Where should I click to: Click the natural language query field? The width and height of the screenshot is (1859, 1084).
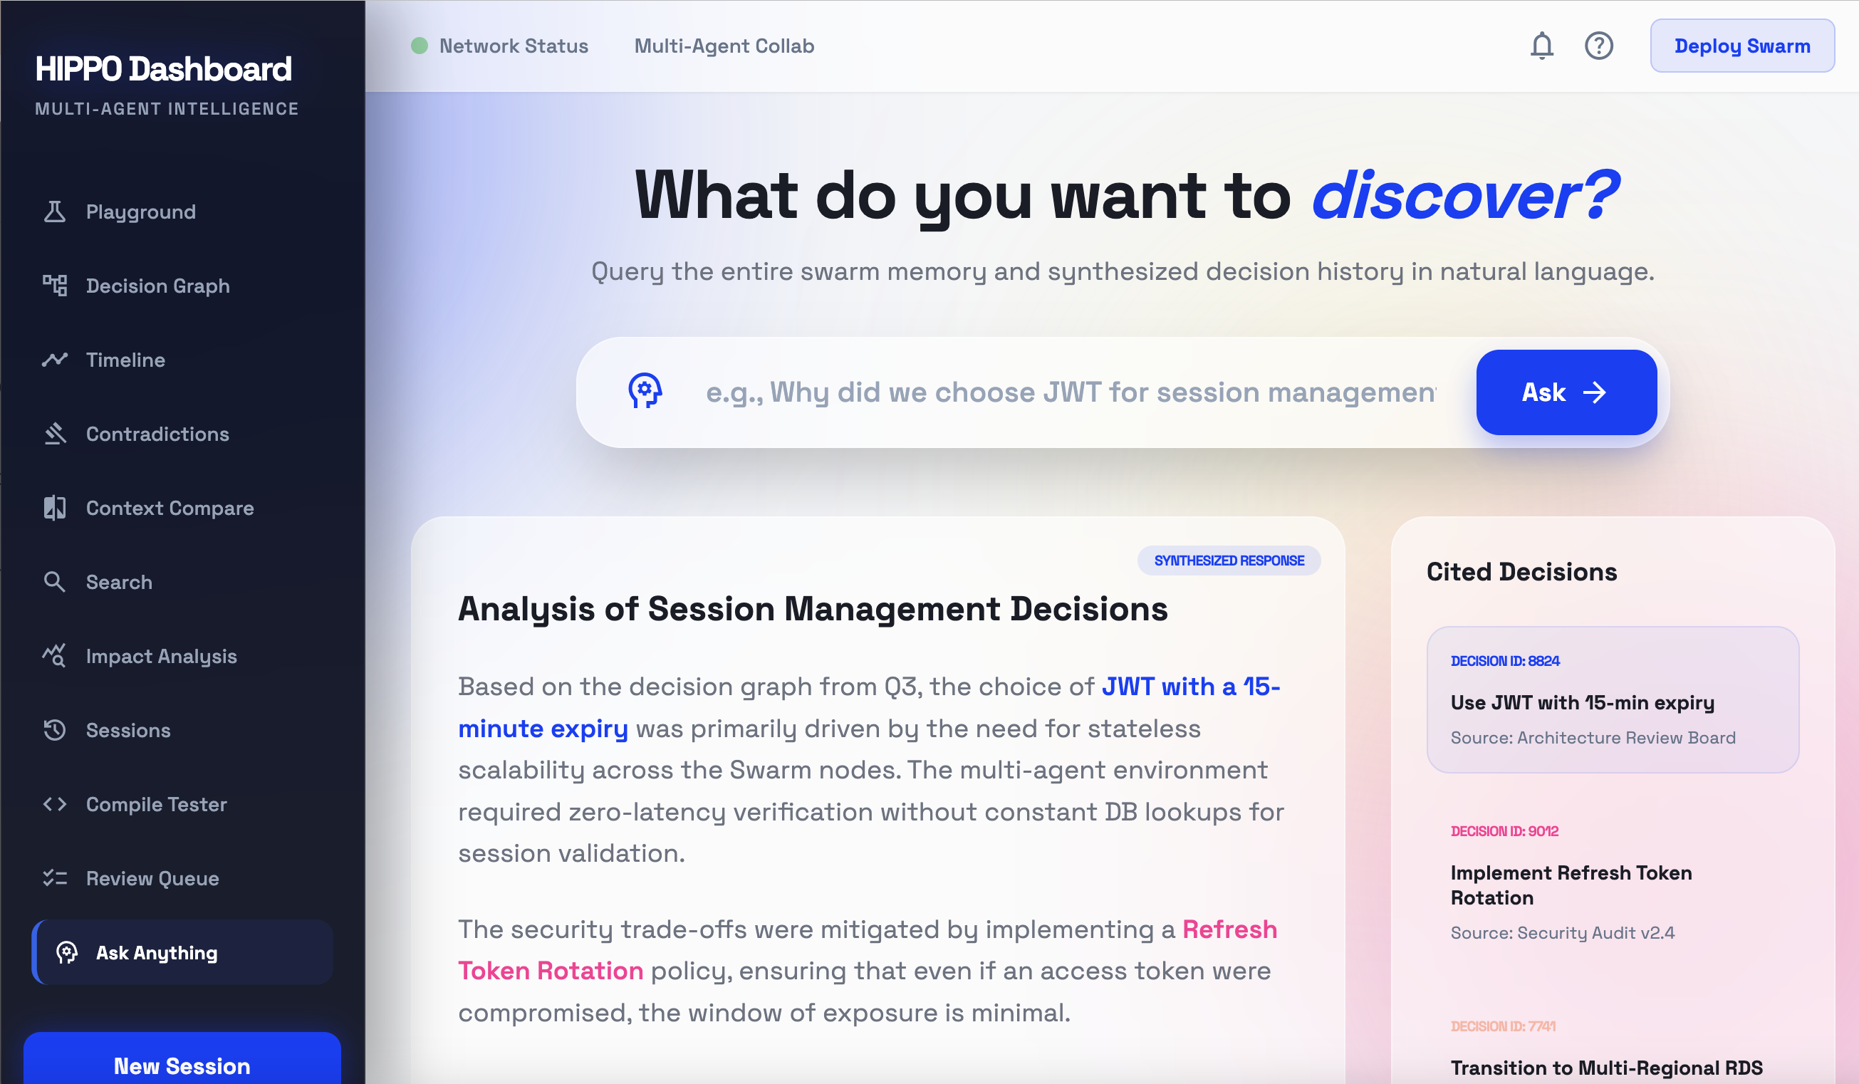click(x=1033, y=392)
